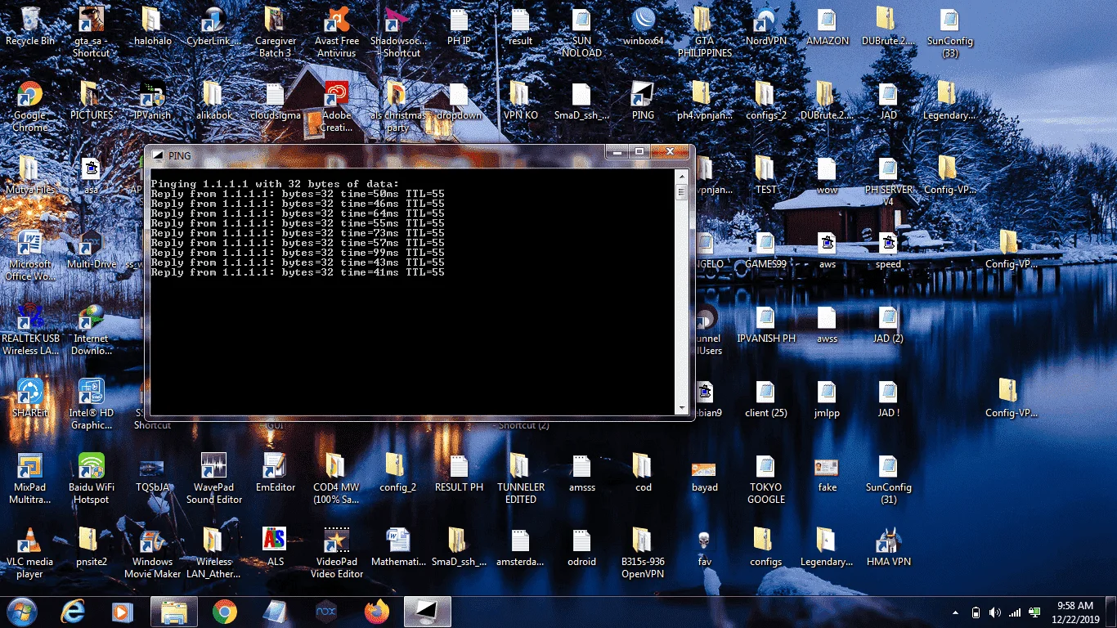The width and height of the screenshot is (1117, 628).
Task: Click PING window scrollbar down arrow
Action: pyautogui.click(x=682, y=409)
